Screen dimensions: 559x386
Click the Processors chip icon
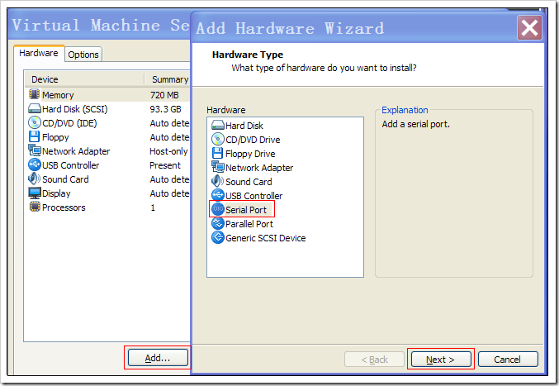[x=35, y=207]
